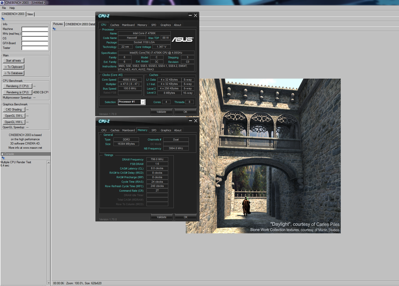
Task: Select the Pictures tab
Action: [58, 24]
